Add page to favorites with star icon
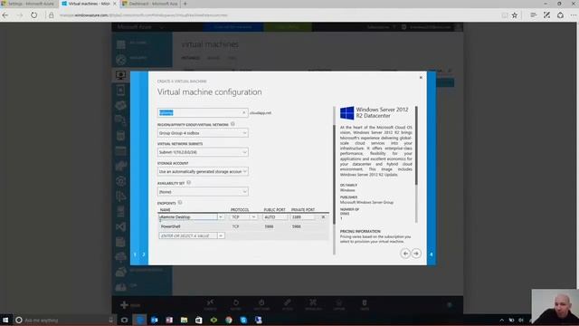Screen dimensions: 579x326 (x=515, y=15)
